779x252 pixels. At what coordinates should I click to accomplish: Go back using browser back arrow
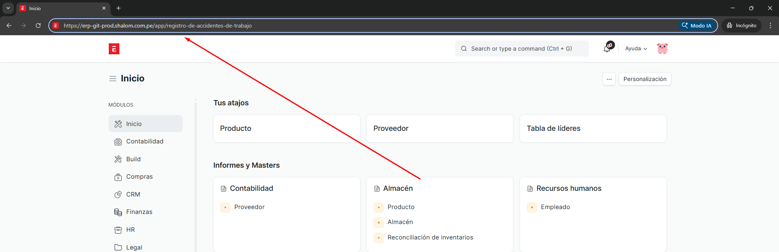(9, 26)
